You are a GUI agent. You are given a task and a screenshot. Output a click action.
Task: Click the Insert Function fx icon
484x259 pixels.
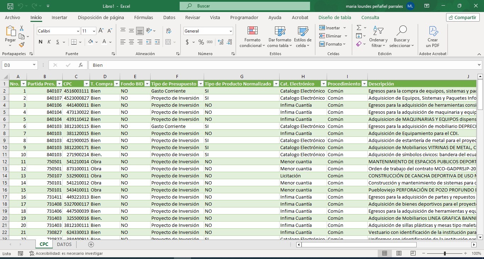(81, 65)
